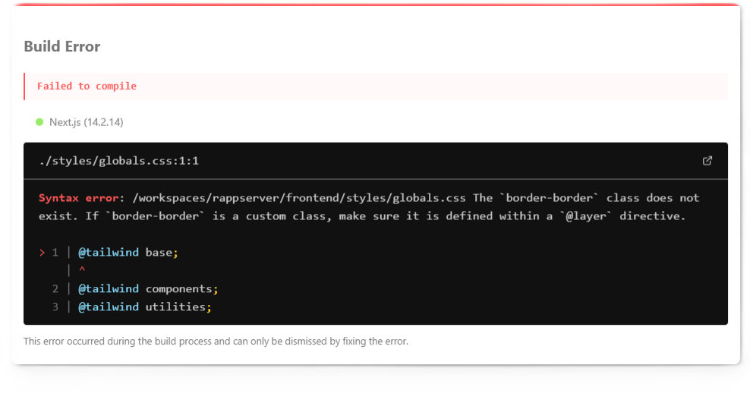
Task: Click the `@layer` directive text
Action: point(586,216)
